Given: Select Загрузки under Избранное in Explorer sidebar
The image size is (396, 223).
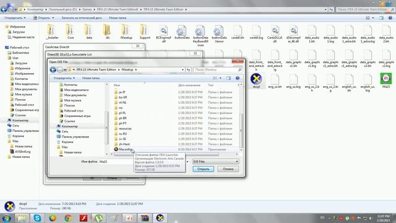Looking at the screenshot, I should 19,32.
